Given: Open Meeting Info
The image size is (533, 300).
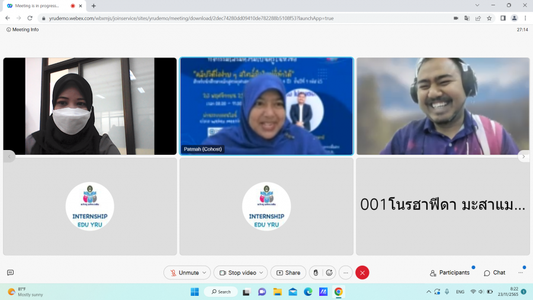Looking at the screenshot, I should coord(23,30).
